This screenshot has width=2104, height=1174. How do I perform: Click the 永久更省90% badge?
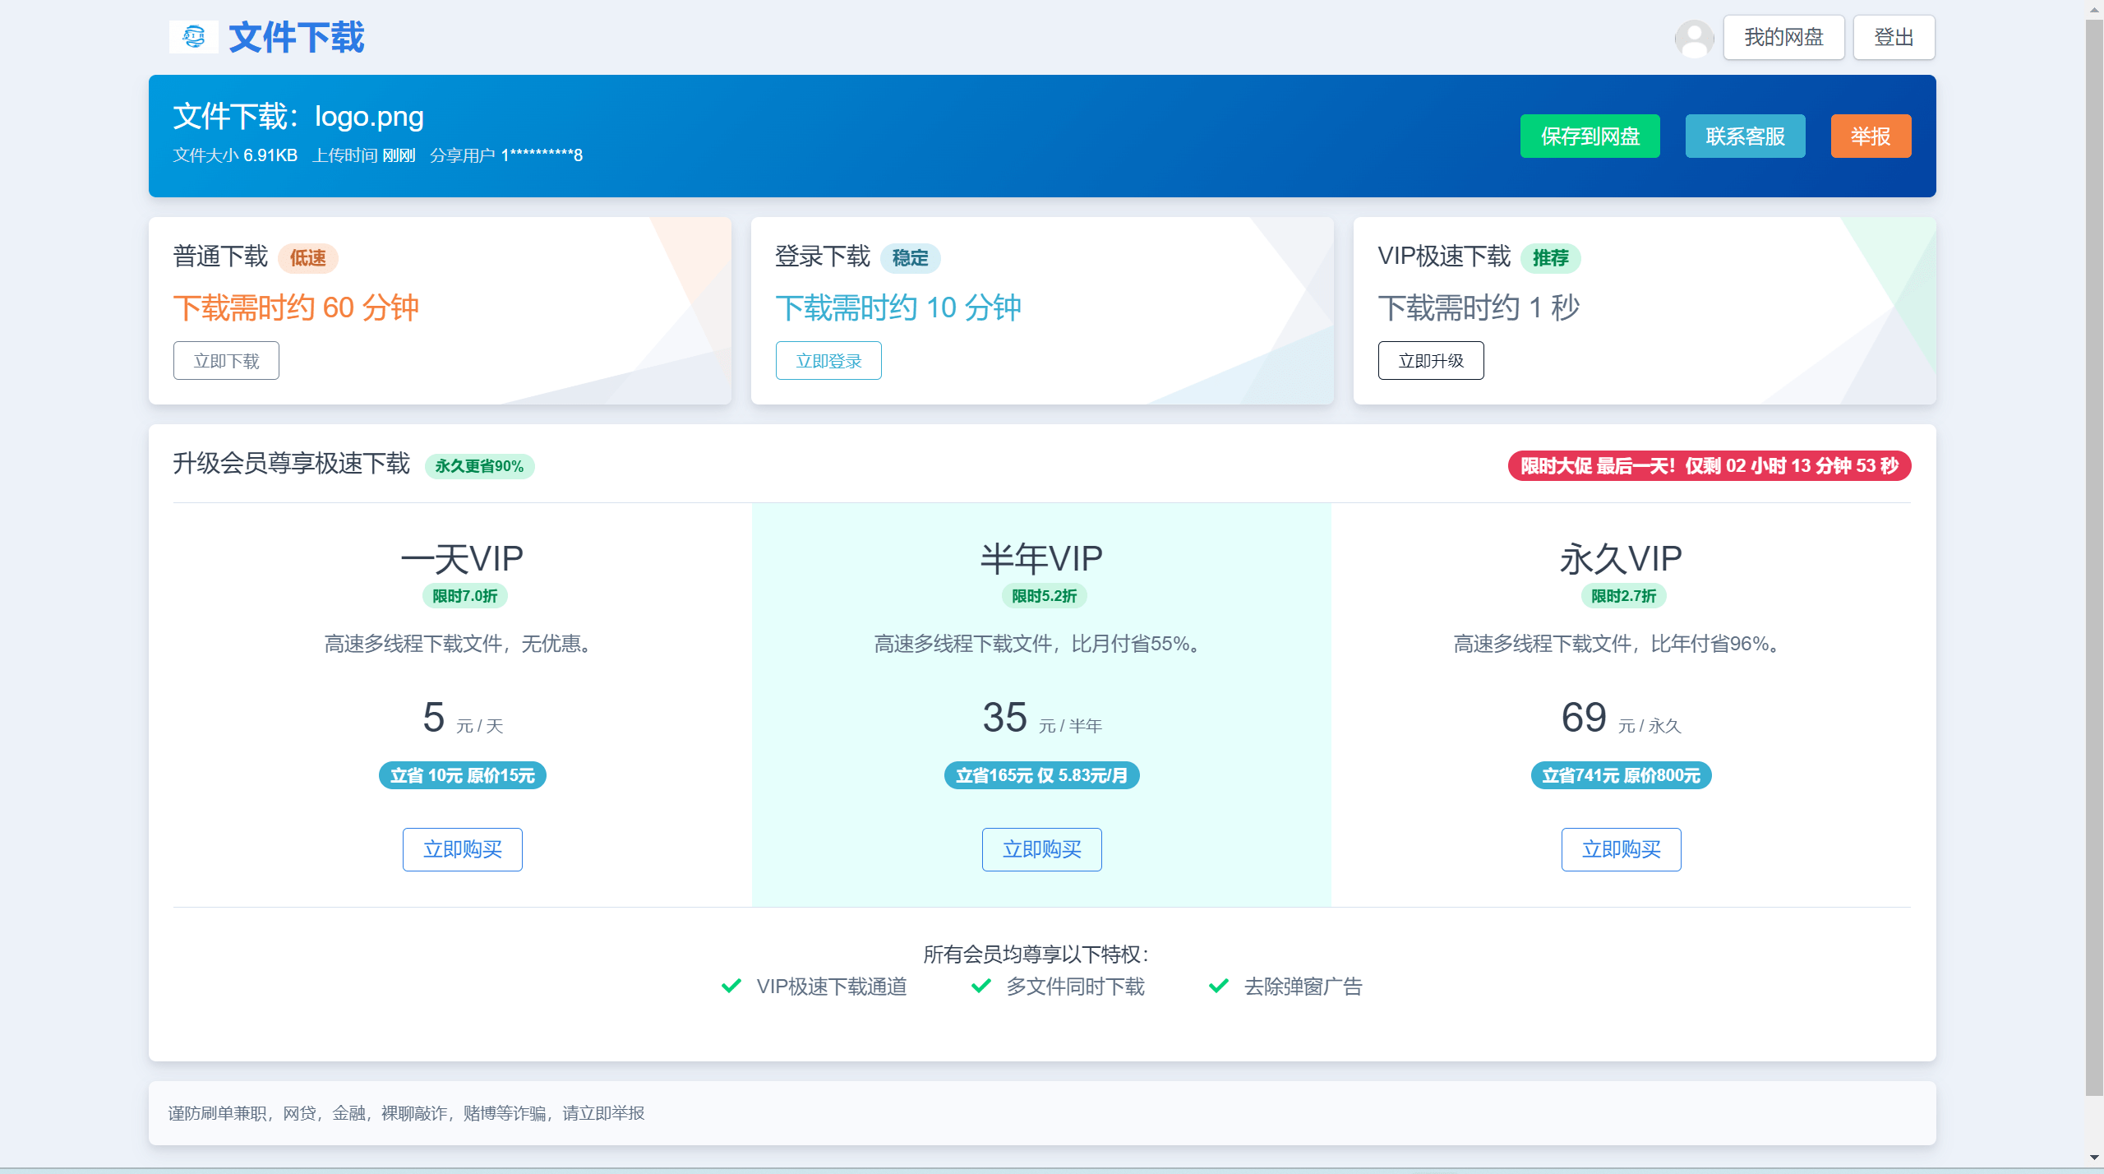pyautogui.click(x=479, y=466)
